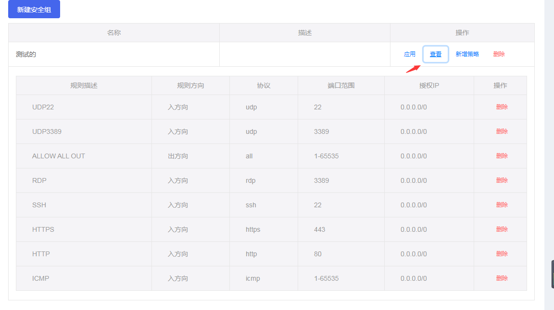Delete the HTTPS rule
The image size is (554, 310).
point(502,229)
